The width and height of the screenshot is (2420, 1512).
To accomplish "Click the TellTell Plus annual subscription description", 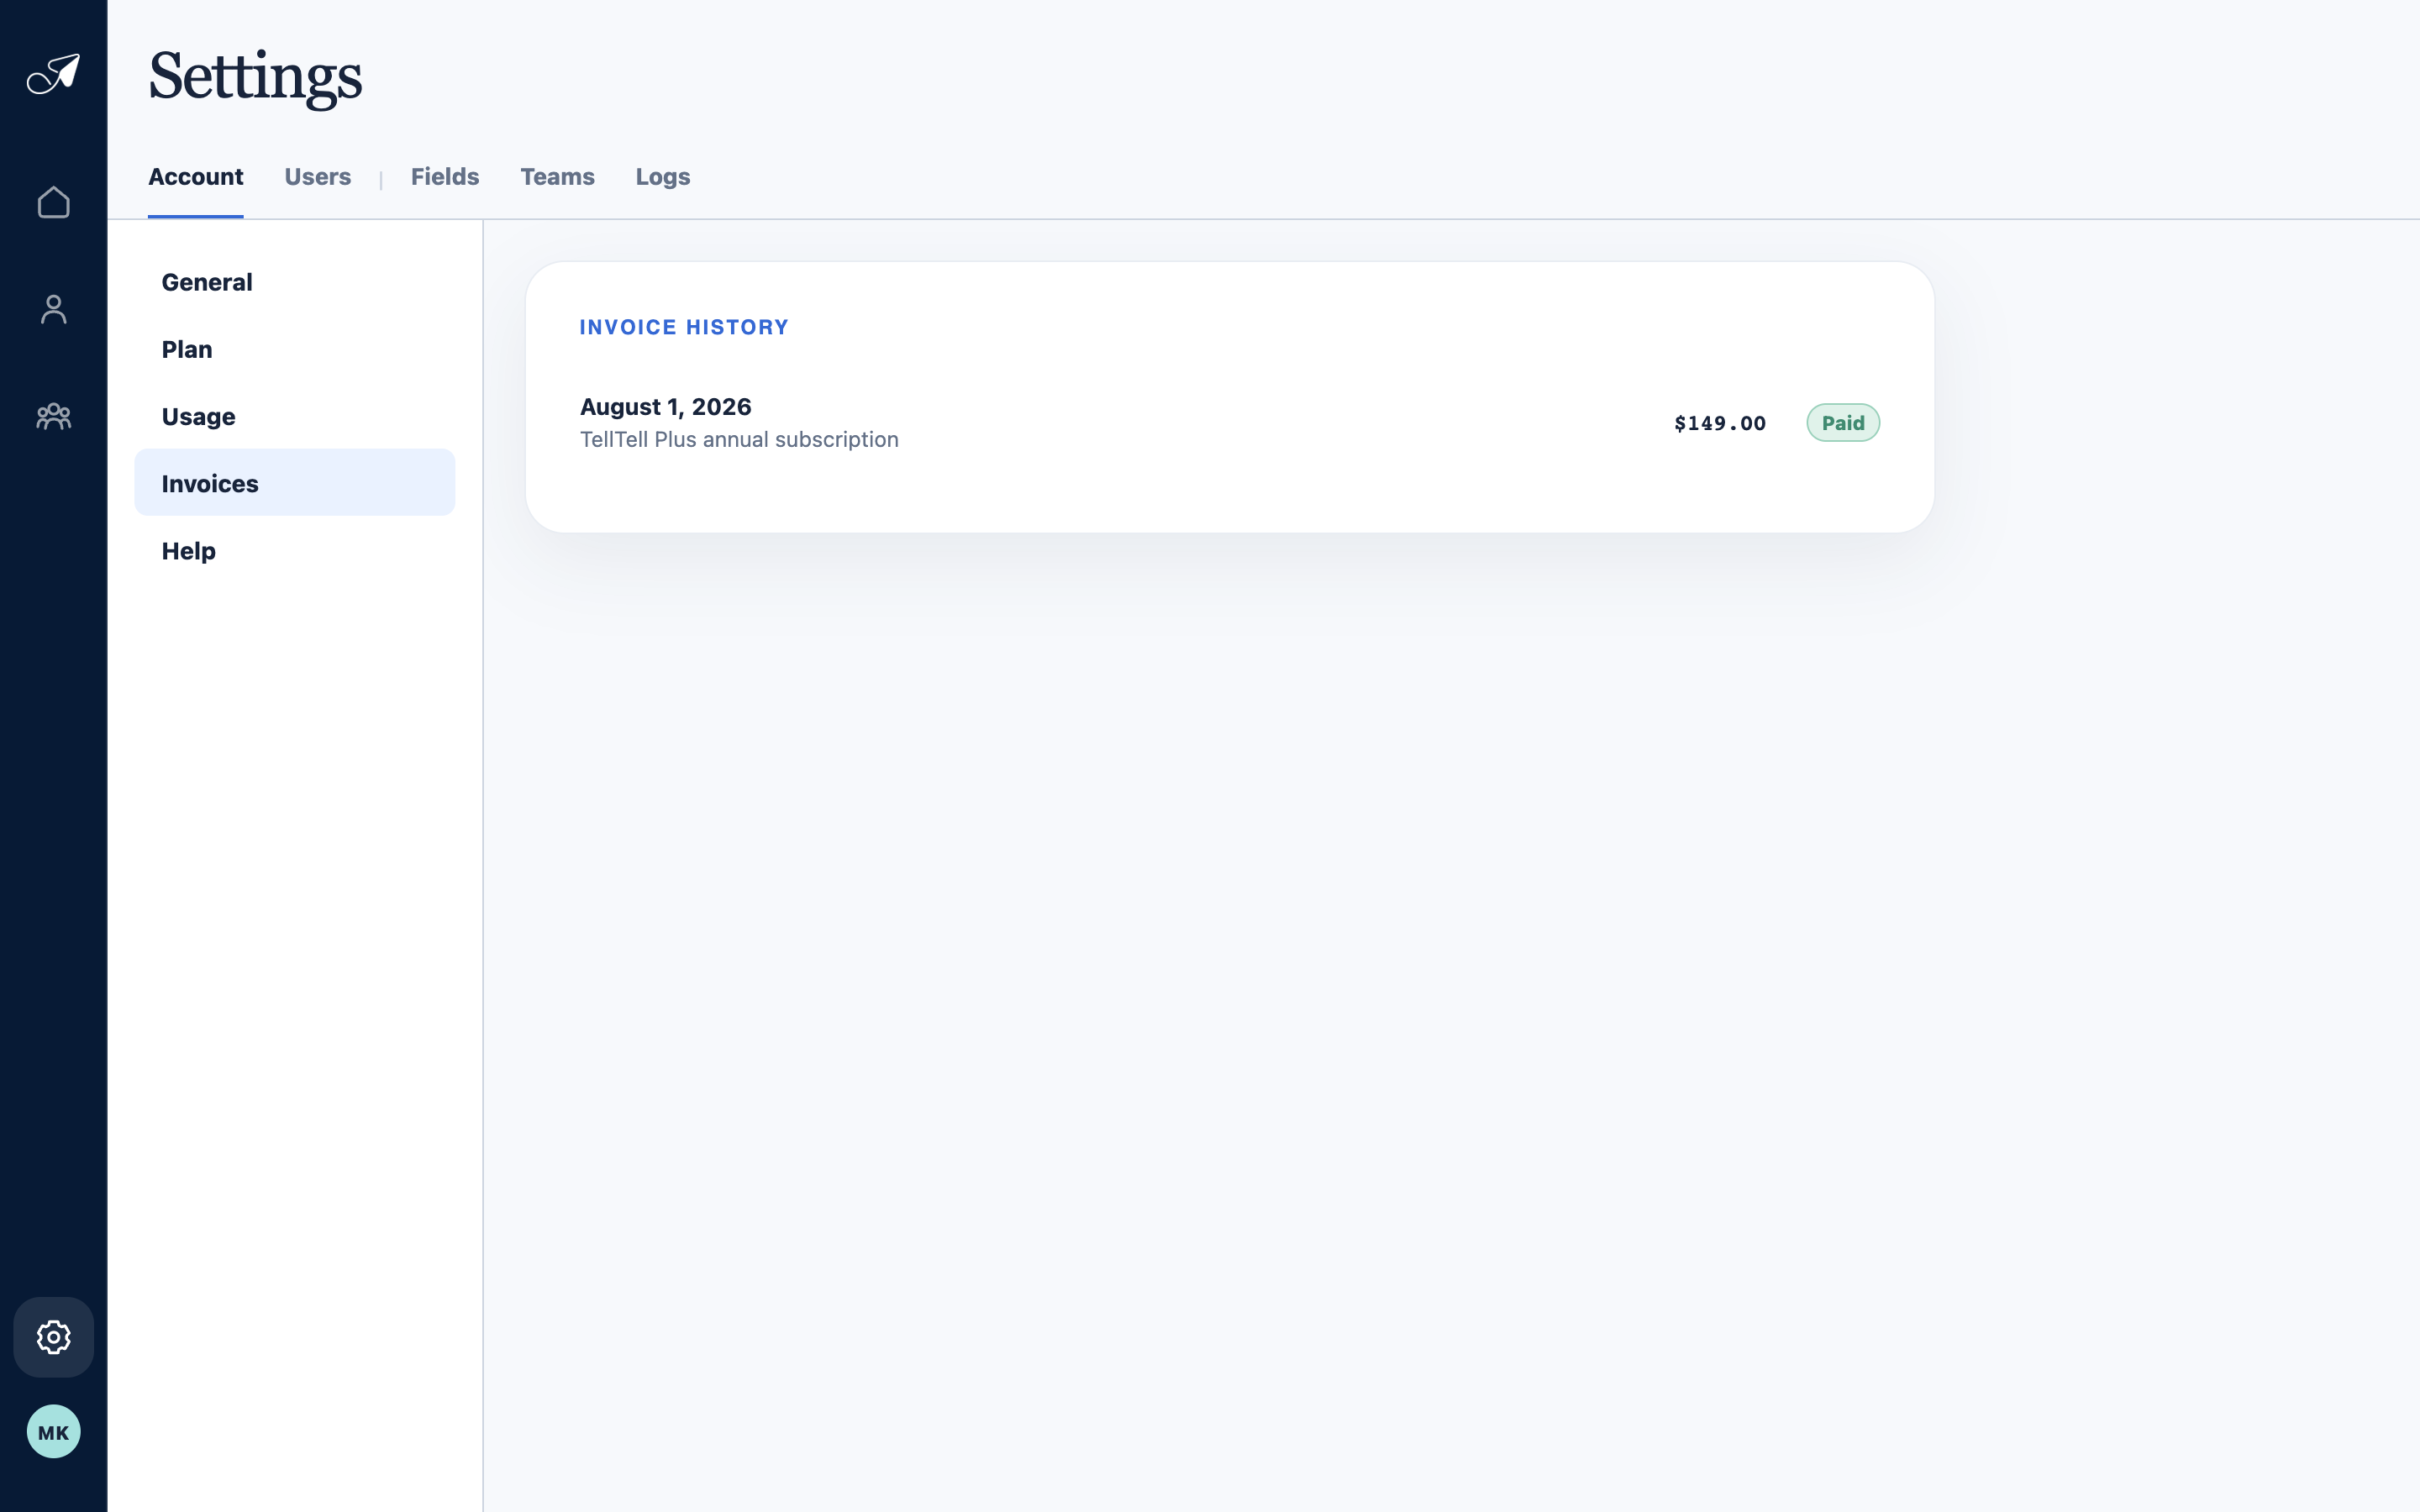I will (739, 440).
